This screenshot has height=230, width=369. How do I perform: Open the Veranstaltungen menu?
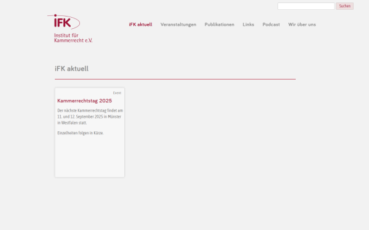point(178,25)
